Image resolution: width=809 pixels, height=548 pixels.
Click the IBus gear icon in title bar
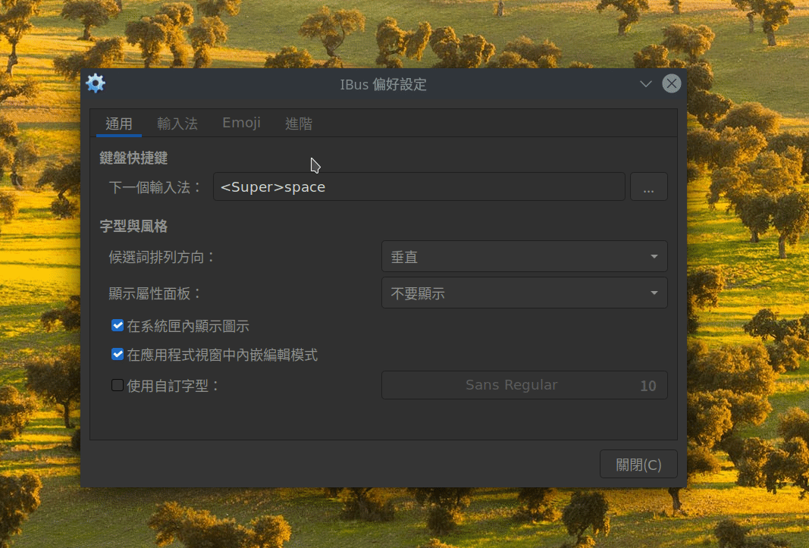[96, 83]
